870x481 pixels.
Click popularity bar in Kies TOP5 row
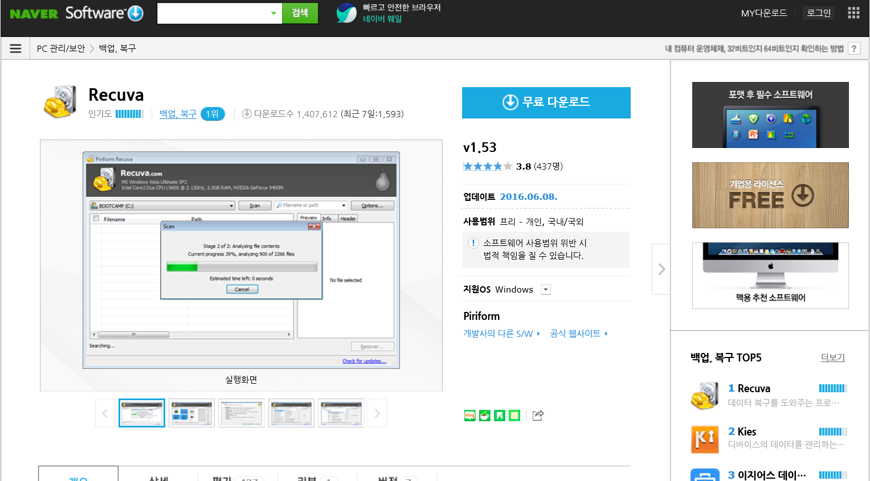[833, 431]
